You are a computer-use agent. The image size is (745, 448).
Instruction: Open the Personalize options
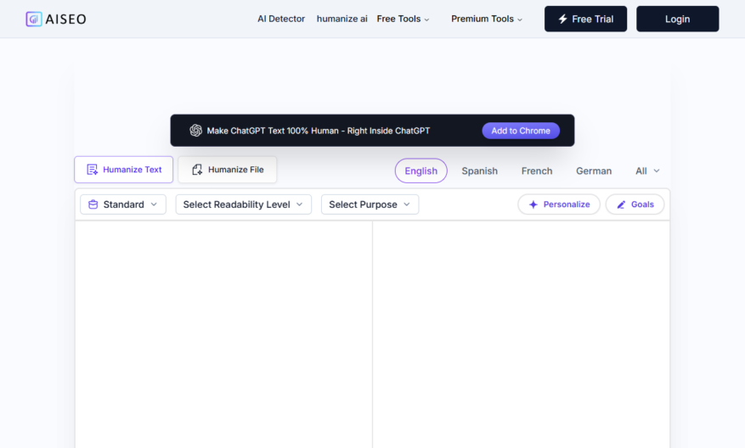tap(559, 204)
